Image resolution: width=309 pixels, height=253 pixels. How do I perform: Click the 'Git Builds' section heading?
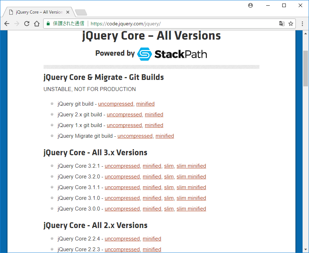coord(104,77)
